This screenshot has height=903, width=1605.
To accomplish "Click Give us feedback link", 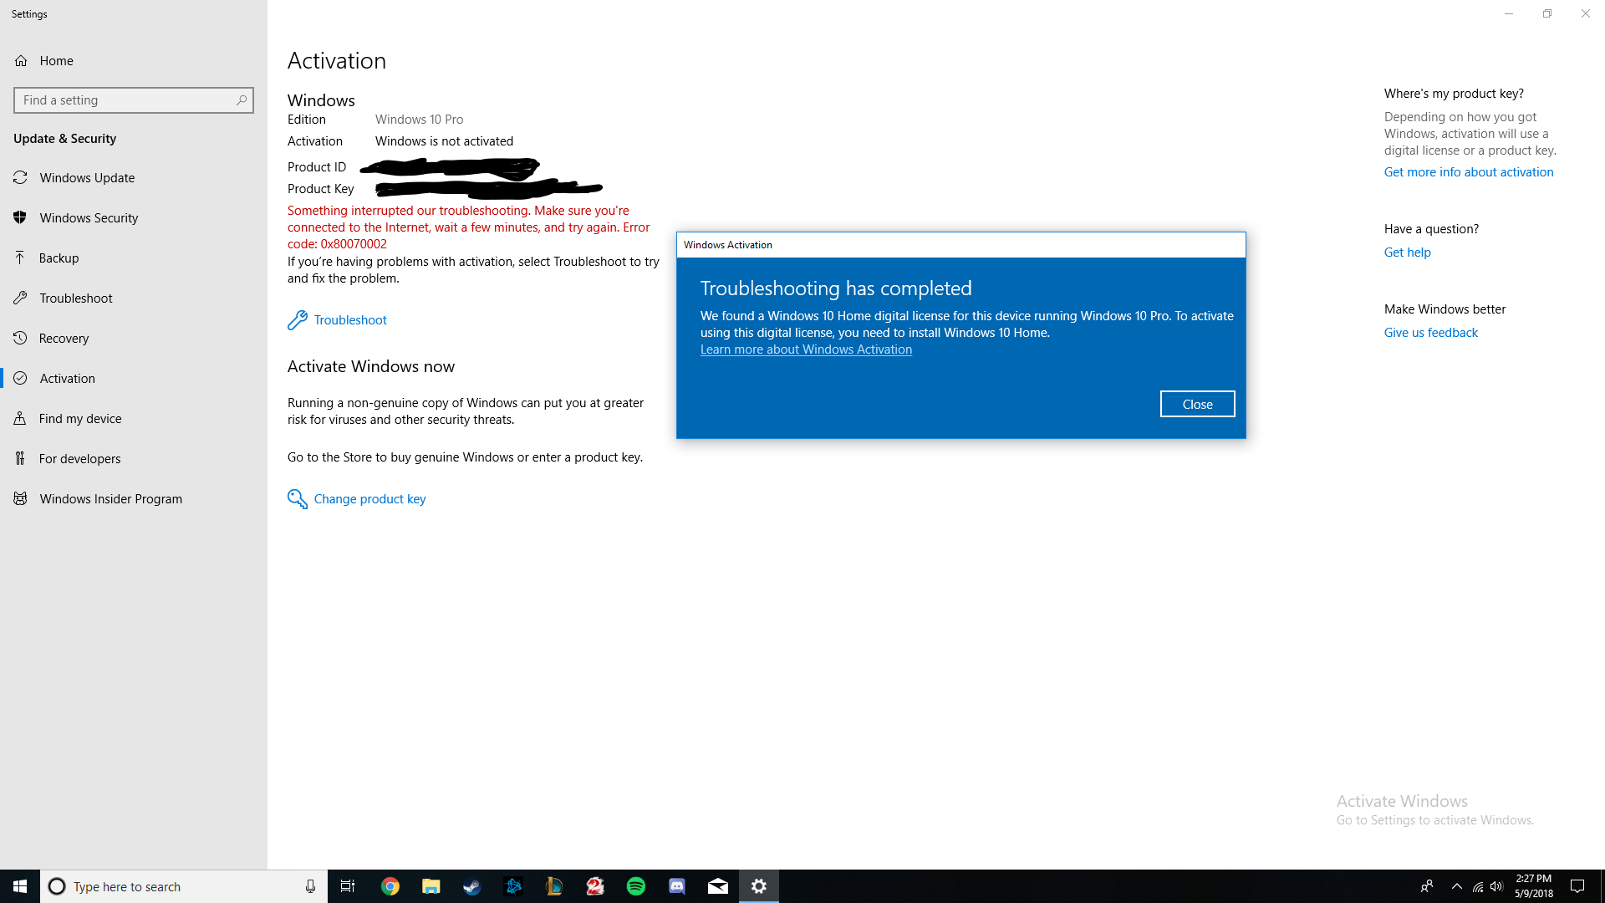I will [x=1430, y=333].
